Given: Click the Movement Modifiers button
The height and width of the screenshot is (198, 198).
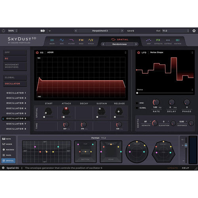Looking at the screenshot, I should [15, 66].
